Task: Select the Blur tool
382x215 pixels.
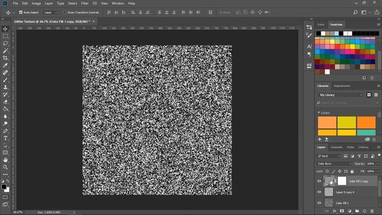Action: [5, 116]
